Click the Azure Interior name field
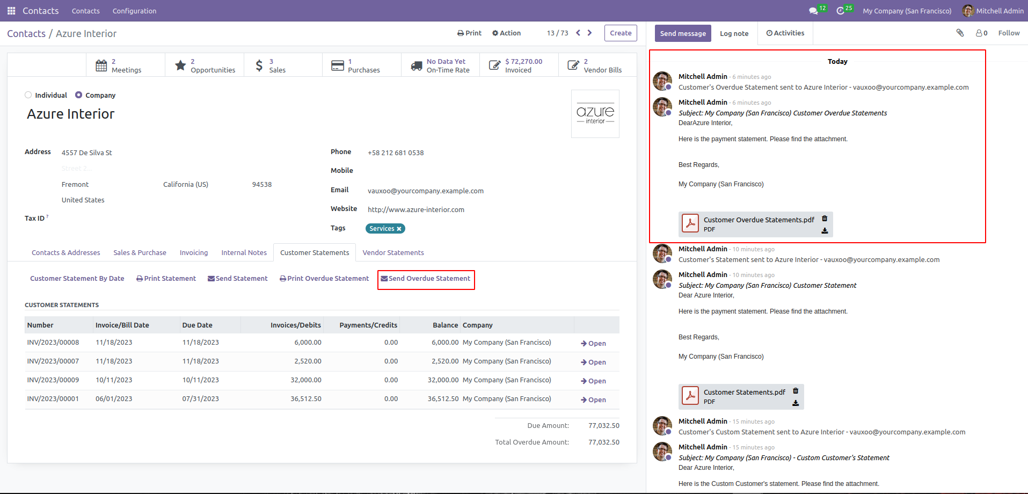Image resolution: width=1028 pixels, height=494 pixels. (x=71, y=114)
